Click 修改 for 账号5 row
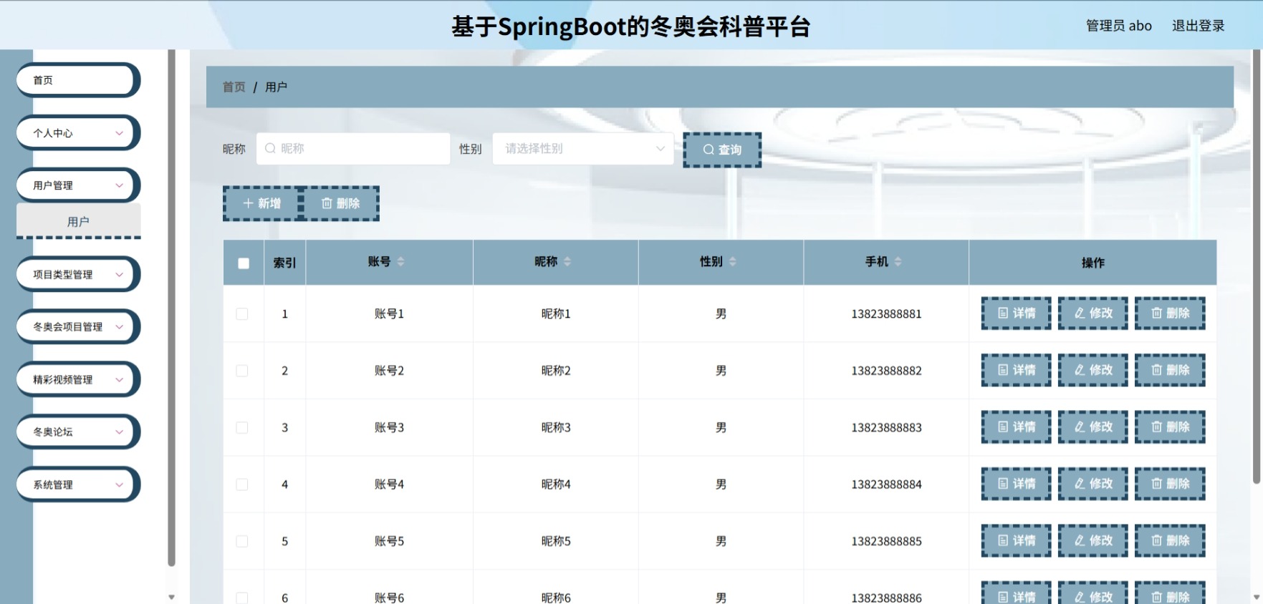 1092,541
